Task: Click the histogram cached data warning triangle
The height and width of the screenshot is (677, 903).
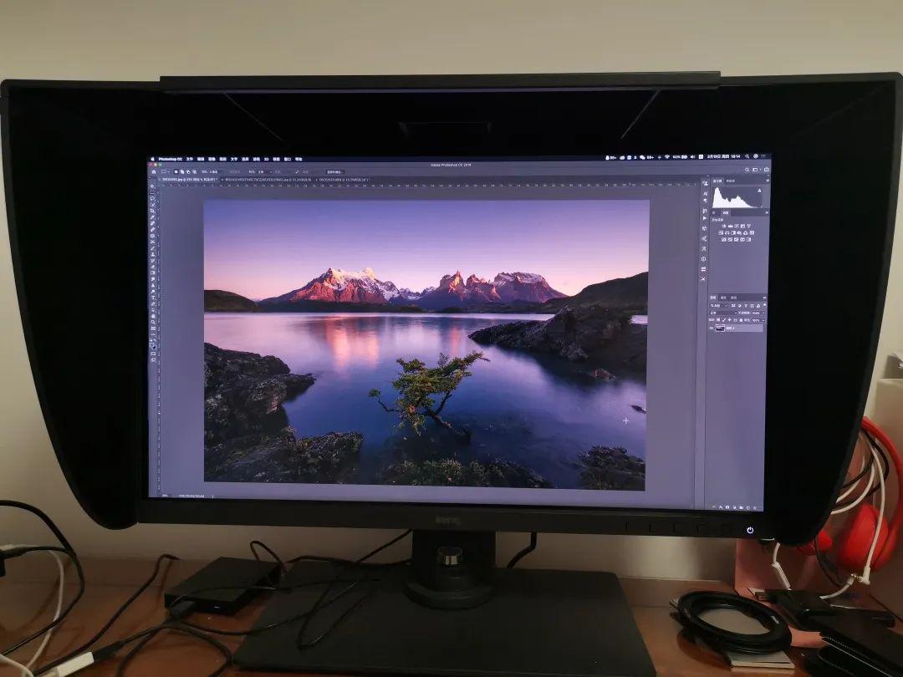Action: 759,191
